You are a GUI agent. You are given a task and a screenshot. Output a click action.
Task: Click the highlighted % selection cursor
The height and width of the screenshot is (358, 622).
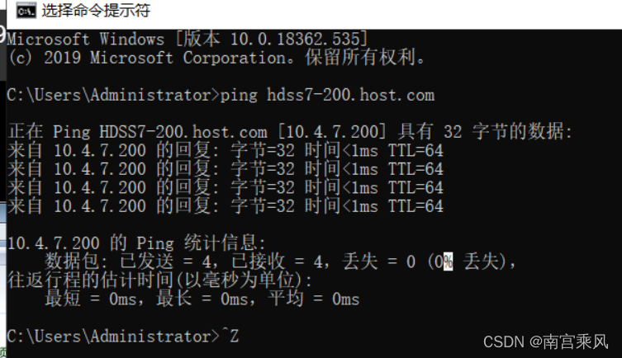pyautogui.click(x=448, y=261)
